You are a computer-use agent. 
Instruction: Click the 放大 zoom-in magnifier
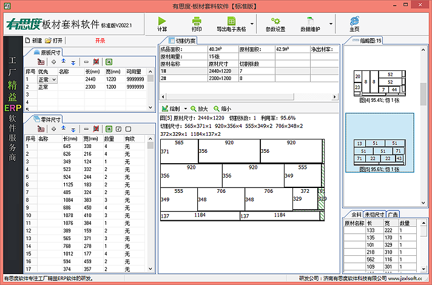pyautogui.click(x=194, y=109)
